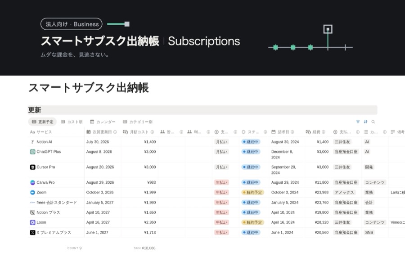The image size is (405, 253).
Task: Open SUM ¥18,086 calculation footer
Action: pyautogui.click(x=144, y=248)
